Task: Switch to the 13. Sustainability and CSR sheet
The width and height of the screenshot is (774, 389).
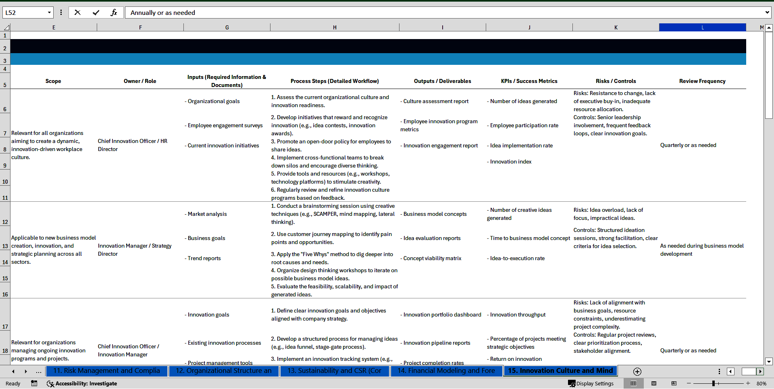Action: click(335, 371)
